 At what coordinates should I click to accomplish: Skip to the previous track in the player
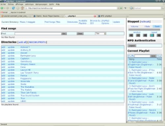click(x=131, y=35)
